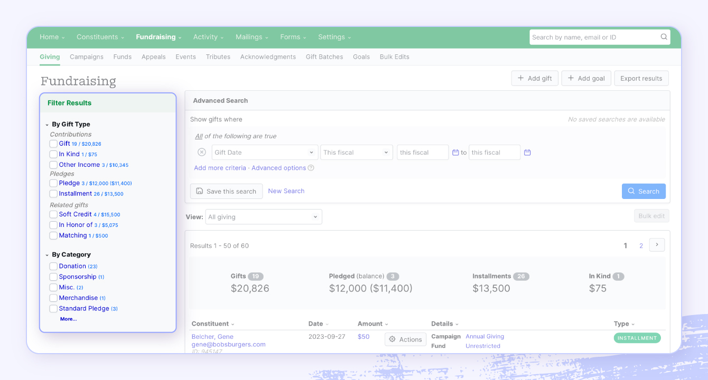Viewport: 708px width, 380px height.
Task: Open the end date calendar picker
Action: click(x=527, y=153)
